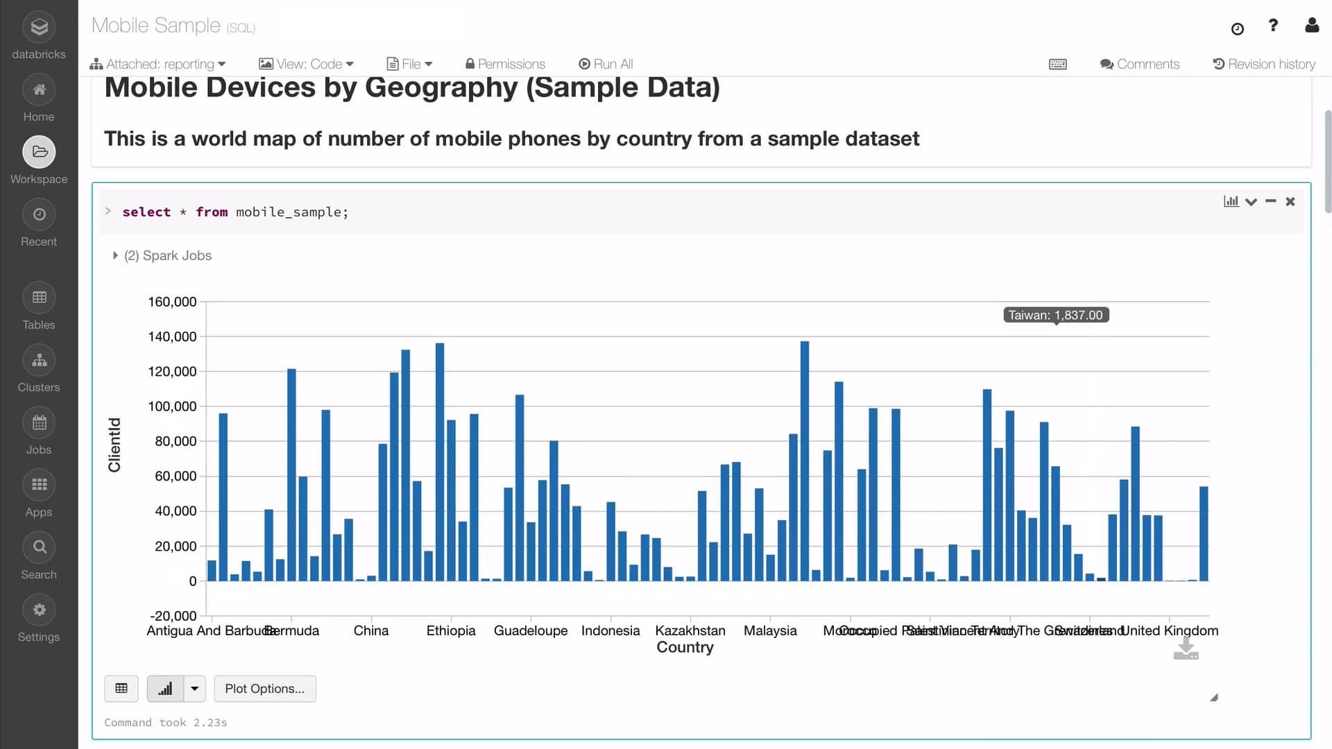The image size is (1332, 749).
Task: Open the cell chevron dropdown menu
Action: tap(1251, 202)
